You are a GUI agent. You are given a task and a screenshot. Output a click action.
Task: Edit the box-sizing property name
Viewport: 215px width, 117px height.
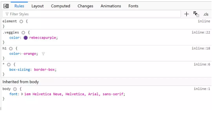coord(19,70)
